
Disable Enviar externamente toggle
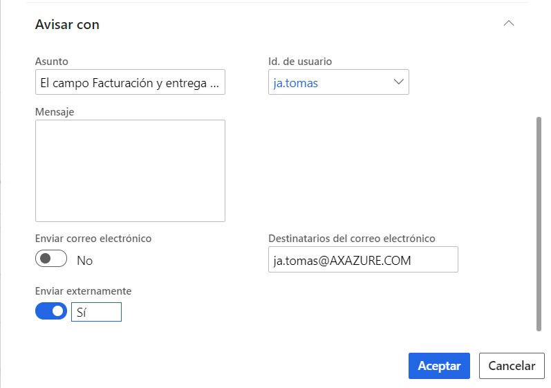click(x=51, y=311)
